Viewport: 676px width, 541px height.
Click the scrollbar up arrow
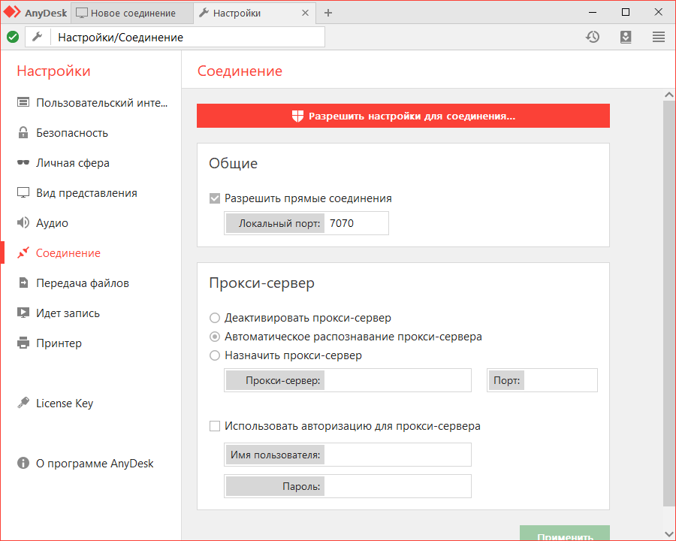(669, 95)
